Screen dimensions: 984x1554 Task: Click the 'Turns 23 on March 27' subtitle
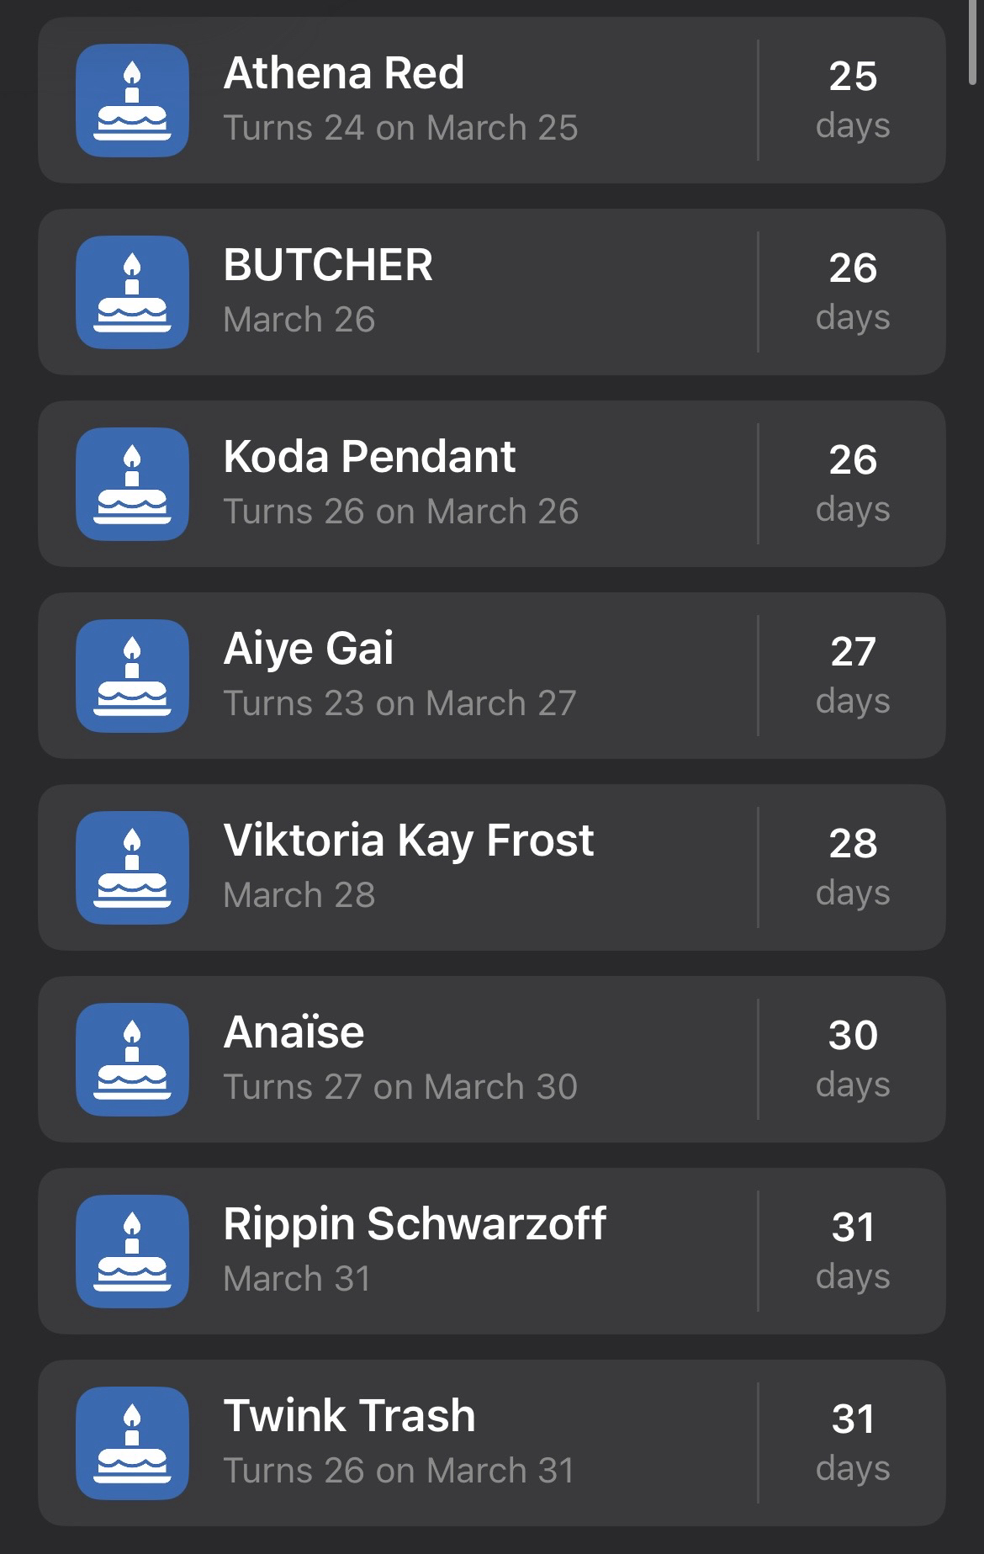click(399, 703)
